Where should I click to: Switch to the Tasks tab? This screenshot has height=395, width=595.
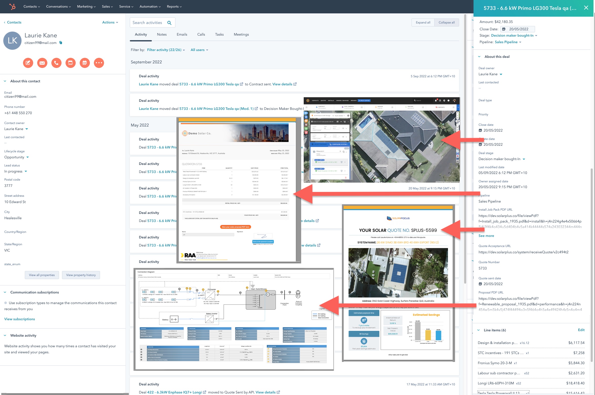click(x=219, y=34)
